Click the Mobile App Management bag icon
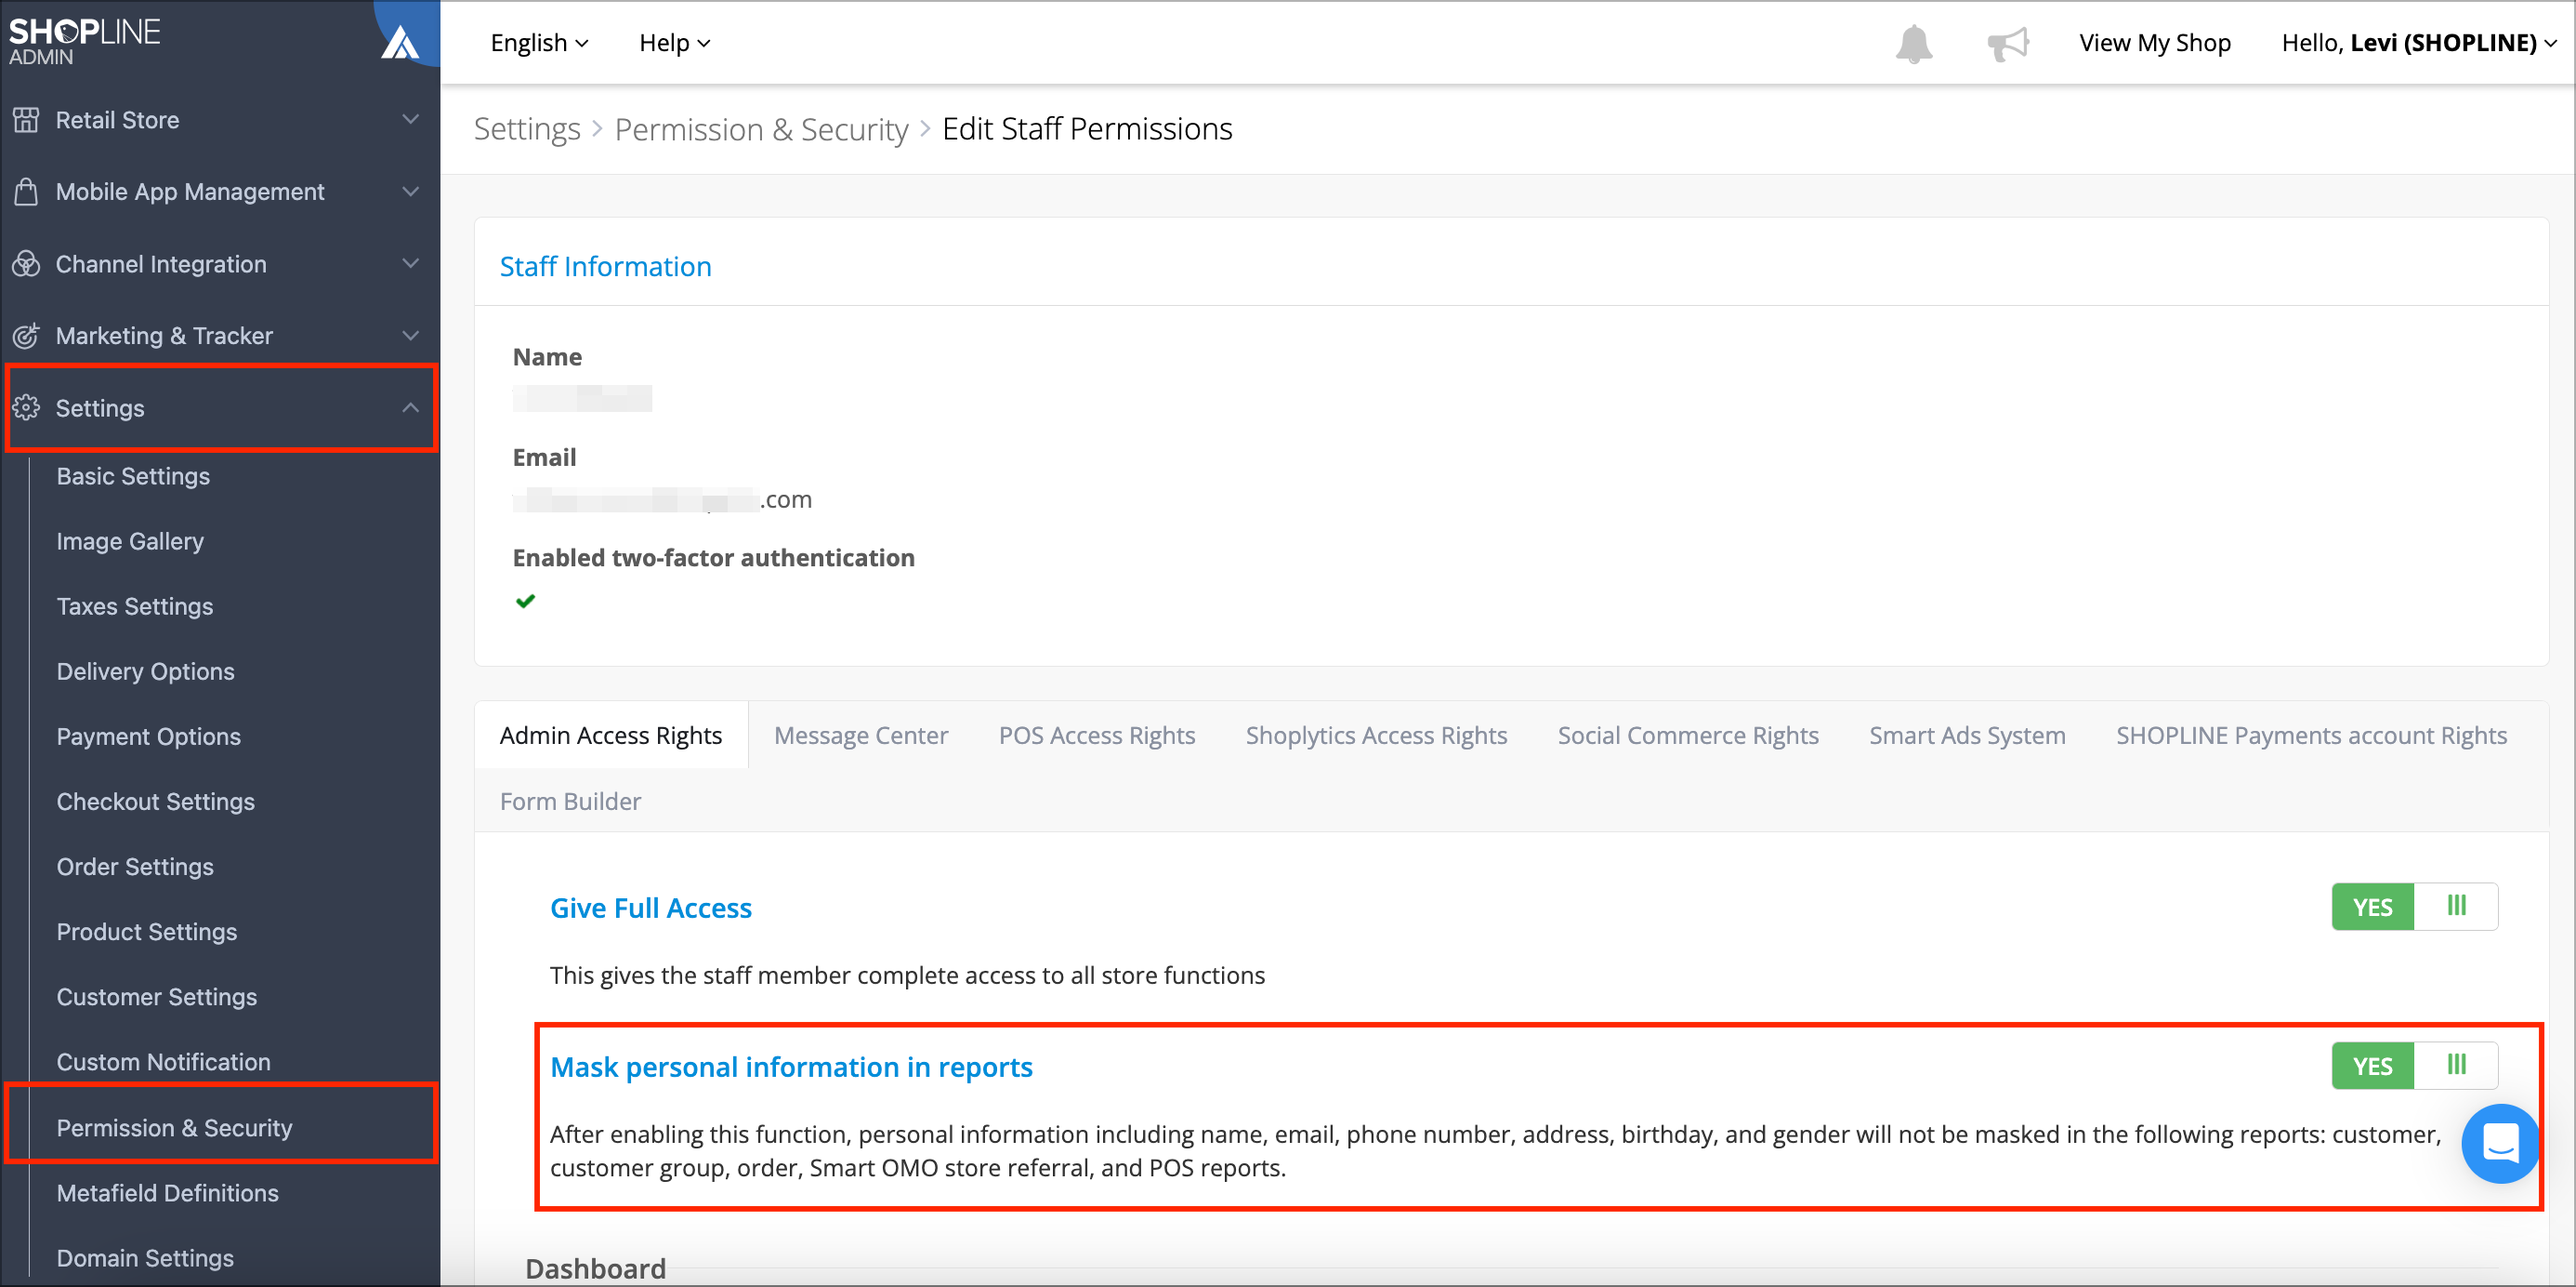2576x1287 pixels. (26, 192)
